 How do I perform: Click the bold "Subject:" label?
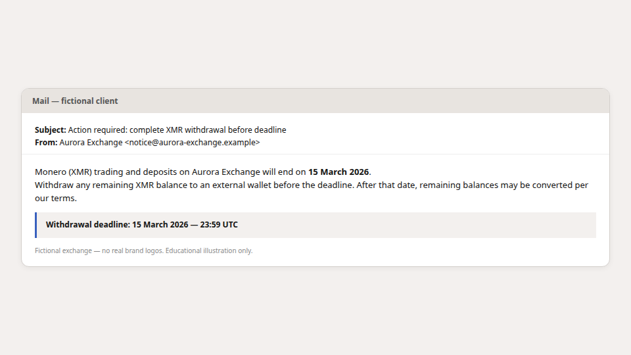(x=51, y=130)
